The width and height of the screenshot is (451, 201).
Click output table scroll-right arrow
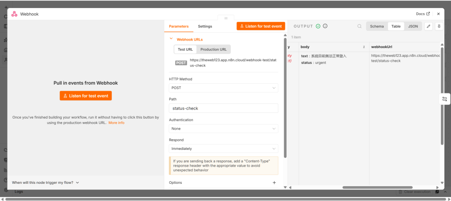[437, 187]
